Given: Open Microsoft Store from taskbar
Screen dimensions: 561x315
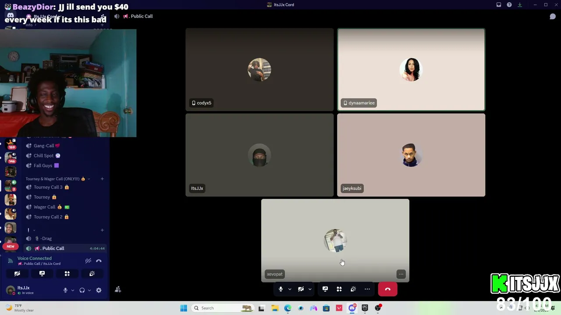Looking at the screenshot, I should pos(326,308).
